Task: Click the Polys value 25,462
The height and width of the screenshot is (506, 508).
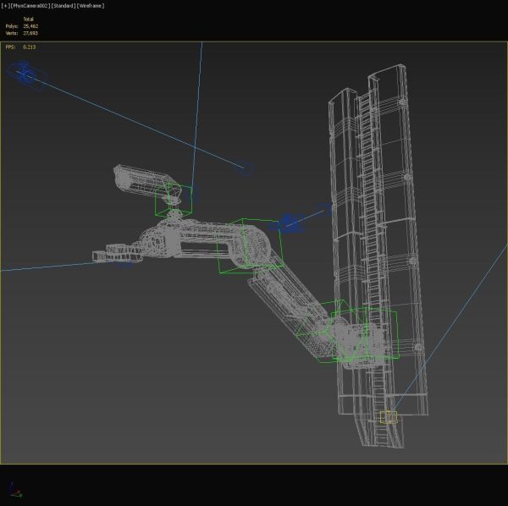Action: click(30, 26)
